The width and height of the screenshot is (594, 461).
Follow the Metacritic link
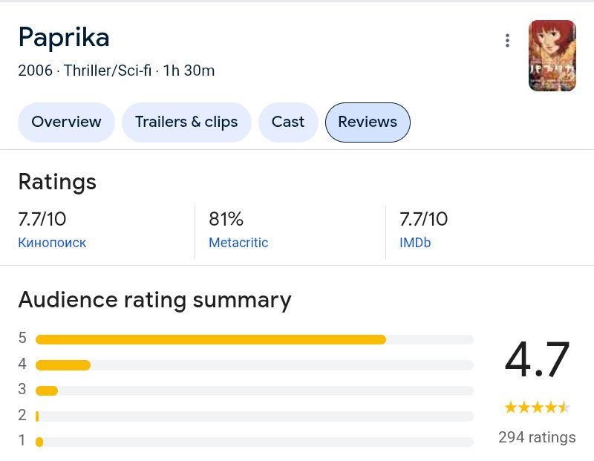[238, 243]
